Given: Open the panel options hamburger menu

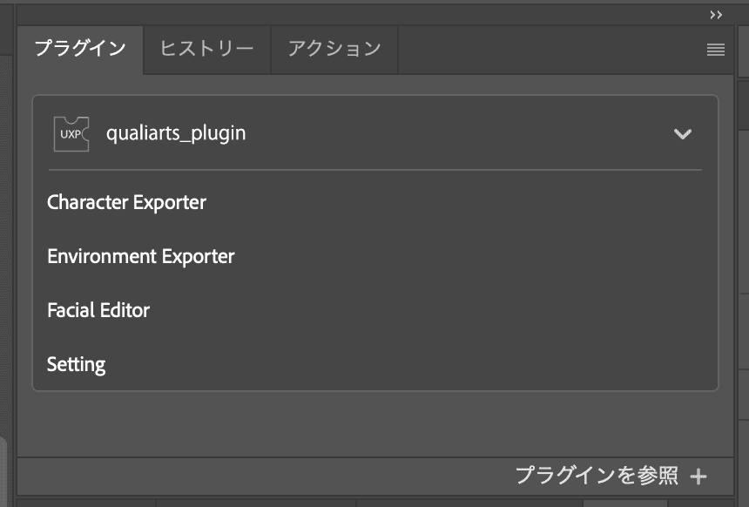Looking at the screenshot, I should point(716,51).
